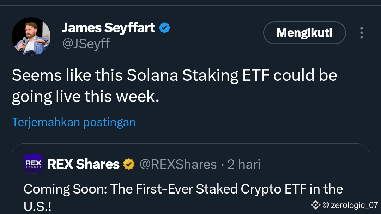Click the Binance logo watermark icon

coord(315,205)
